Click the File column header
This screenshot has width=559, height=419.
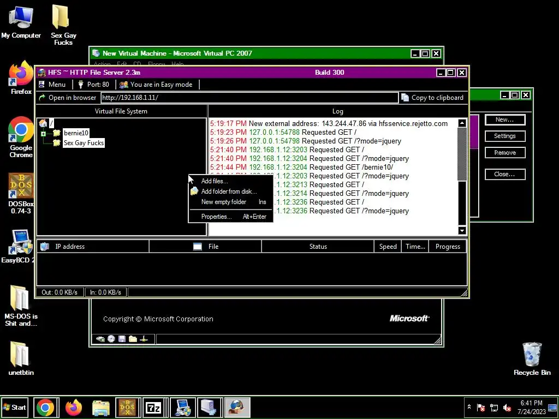click(x=205, y=247)
